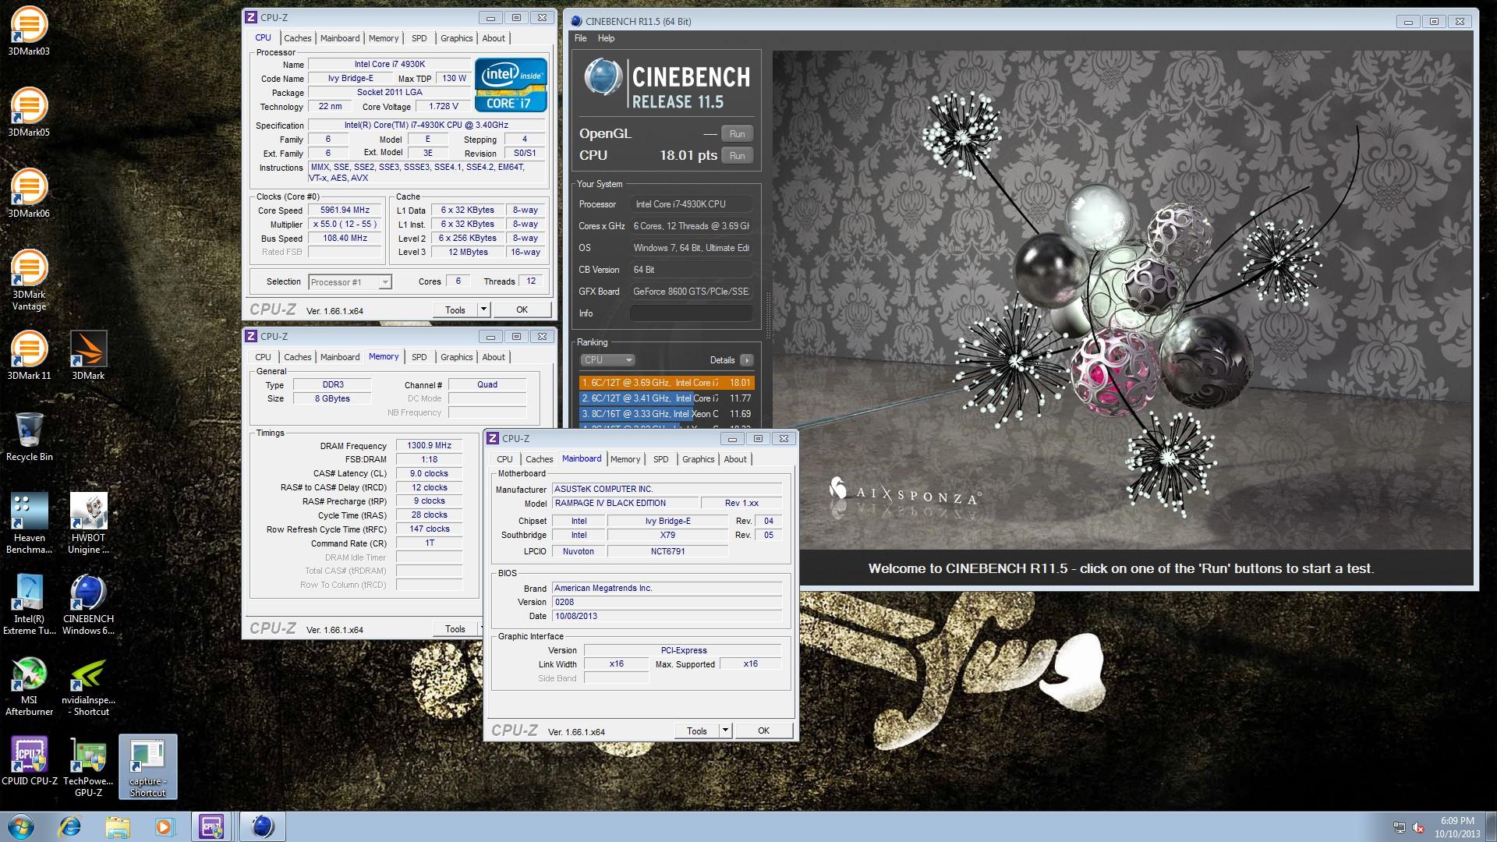The image size is (1497, 842).
Task: Select the capture shortcut desktop icon
Action: [x=147, y=766]
